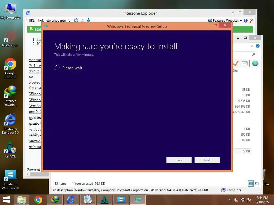Screen dimensions: 274x205
Task: Open the Featured Websites dropdown
Action: 225,20
